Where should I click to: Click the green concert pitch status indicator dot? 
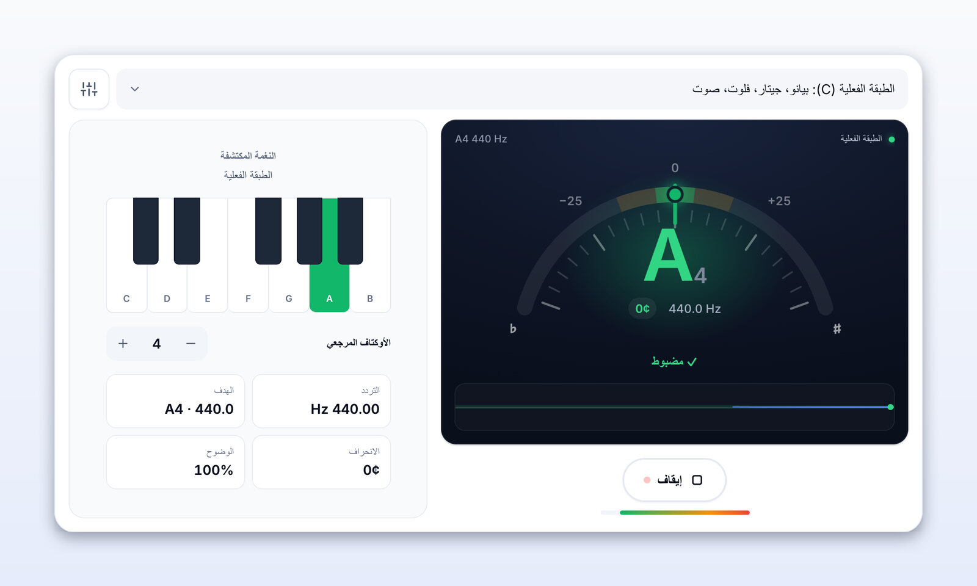click(892, 139)
